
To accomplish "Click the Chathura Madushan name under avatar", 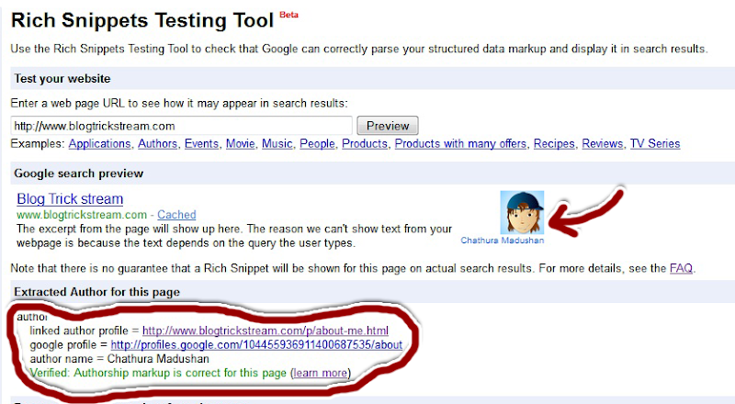I will 503,241.
